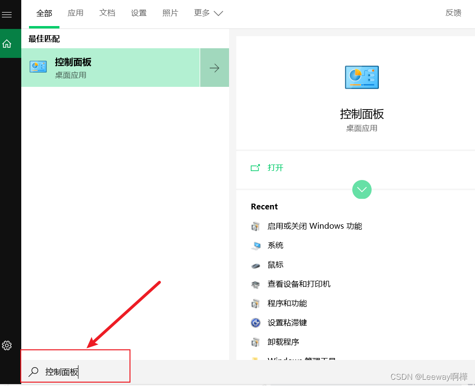
Task: Select 鼠标 from the Recent list
Action: pyautogui.click(x=275, y=264)
